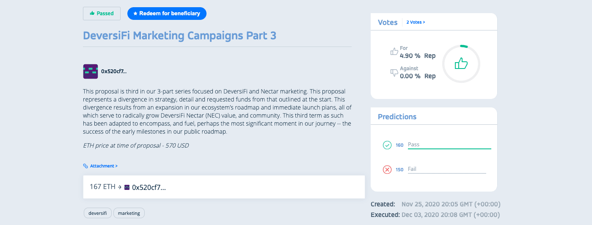Click the green Pass prediction progress bar
This screenshot has width=592, height=225.
coord(449,149)
